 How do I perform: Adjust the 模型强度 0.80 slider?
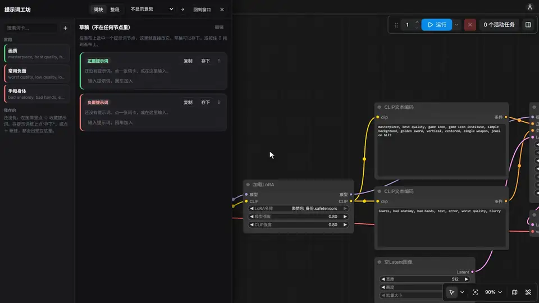pos(298,217)
